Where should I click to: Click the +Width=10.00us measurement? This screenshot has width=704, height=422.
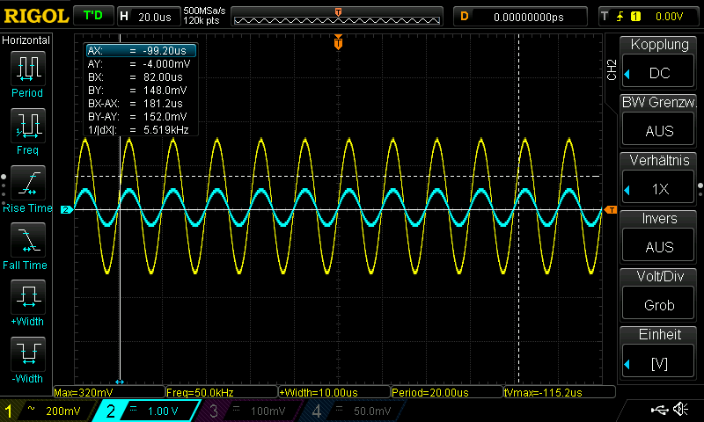[x=334, y=392]
